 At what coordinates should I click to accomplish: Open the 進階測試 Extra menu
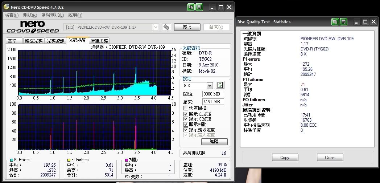tap(53, 15)
